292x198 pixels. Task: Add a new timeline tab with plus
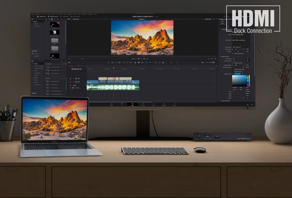[78, 66]
